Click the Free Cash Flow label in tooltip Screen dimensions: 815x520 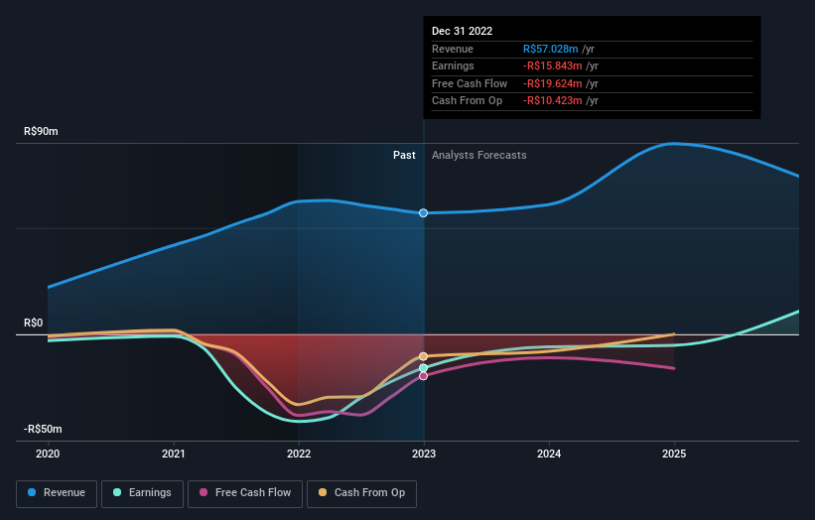click(470, 83)
